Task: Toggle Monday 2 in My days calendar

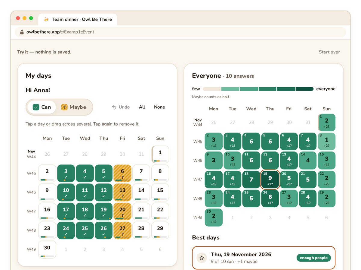Action: [x=47, y=173]
